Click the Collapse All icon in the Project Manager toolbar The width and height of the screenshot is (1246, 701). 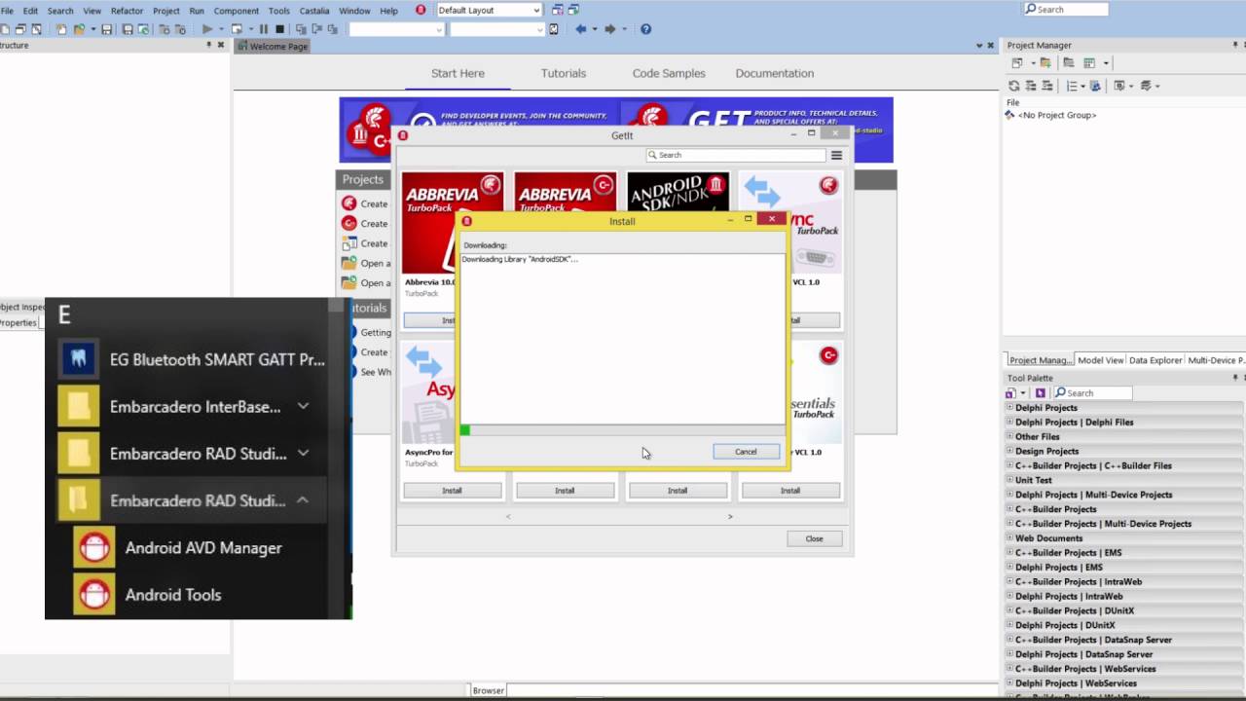click(x=1047, y=86)
